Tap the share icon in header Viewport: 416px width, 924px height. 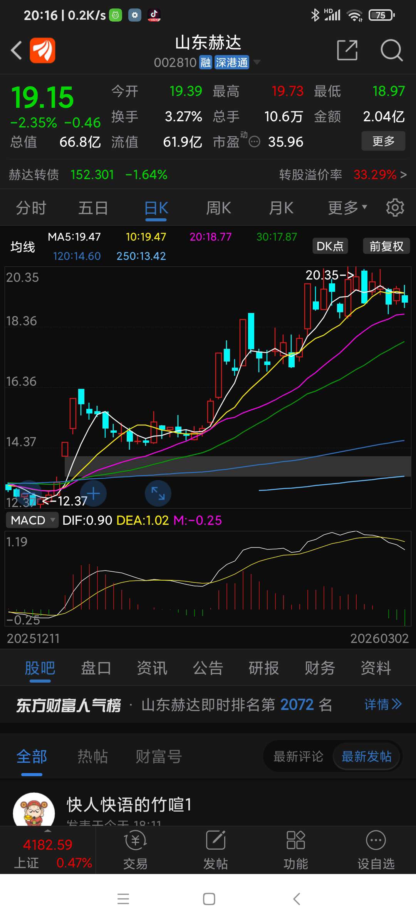pos(347,50)
